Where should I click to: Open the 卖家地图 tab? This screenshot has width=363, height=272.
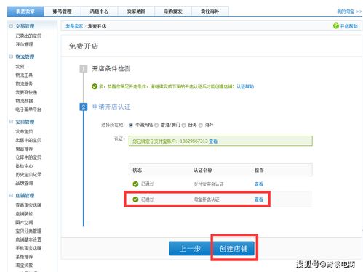136,12
